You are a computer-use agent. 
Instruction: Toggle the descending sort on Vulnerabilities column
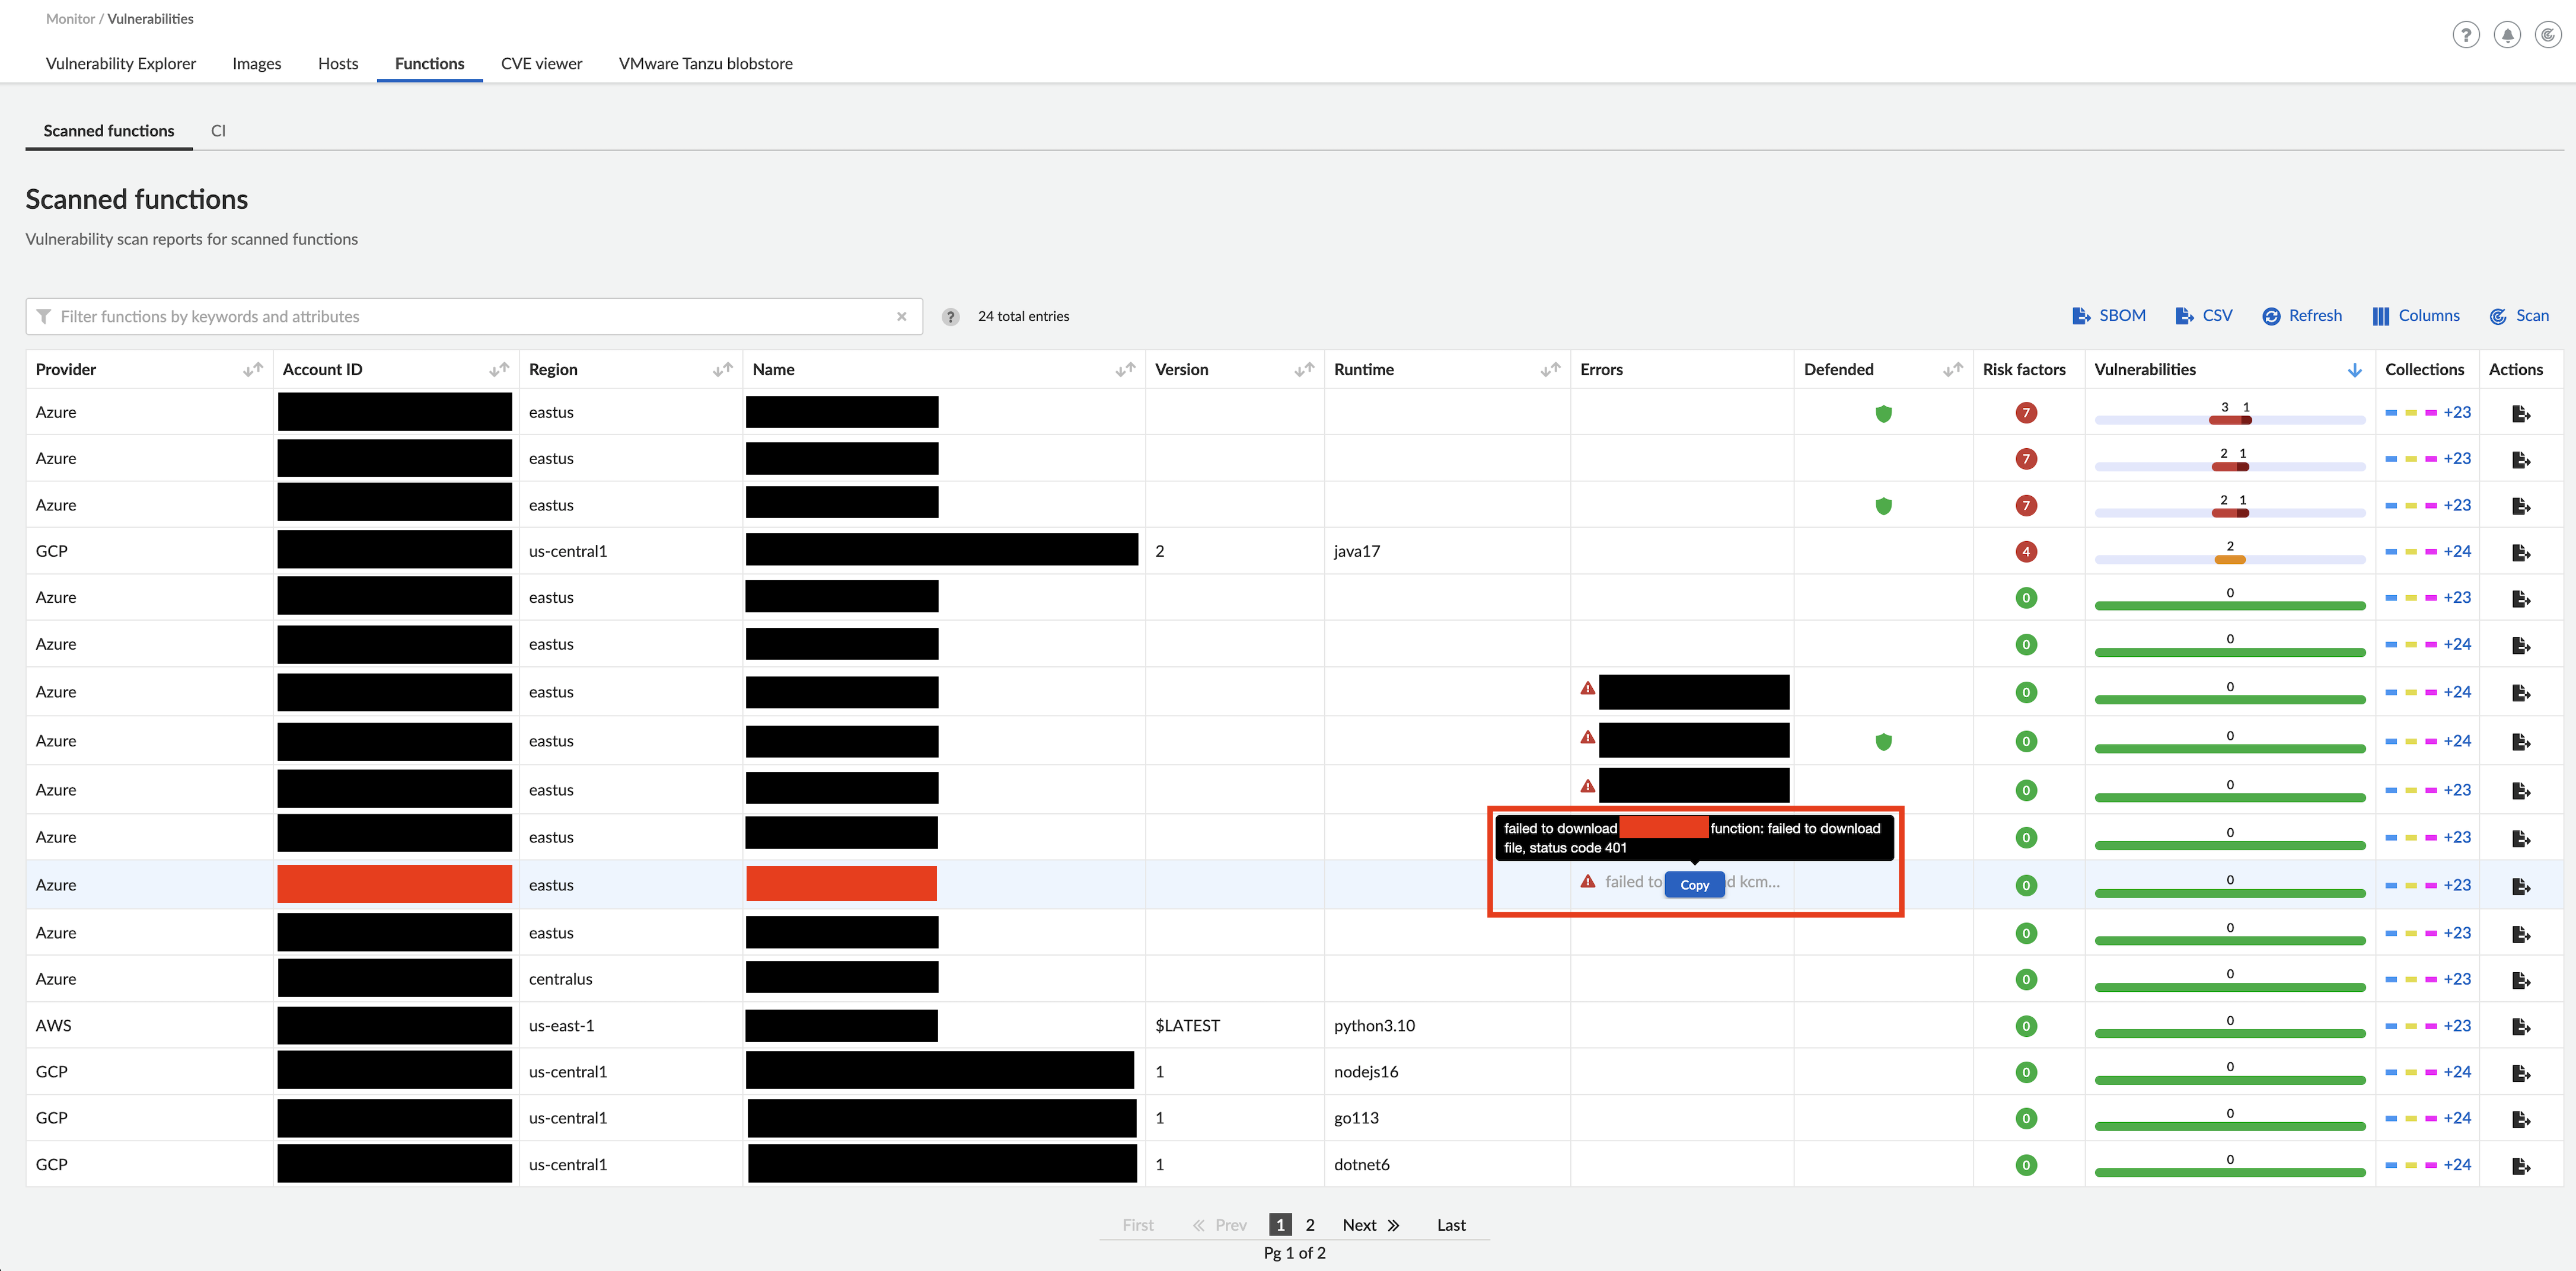tap(2354, 369)
